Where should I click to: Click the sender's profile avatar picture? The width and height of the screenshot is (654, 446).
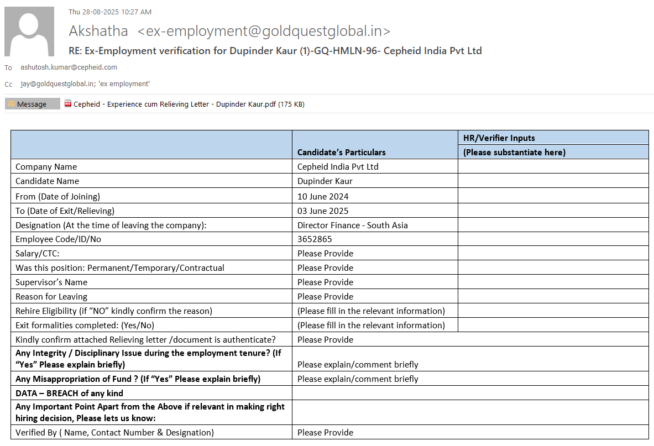[x=29, y=32]
